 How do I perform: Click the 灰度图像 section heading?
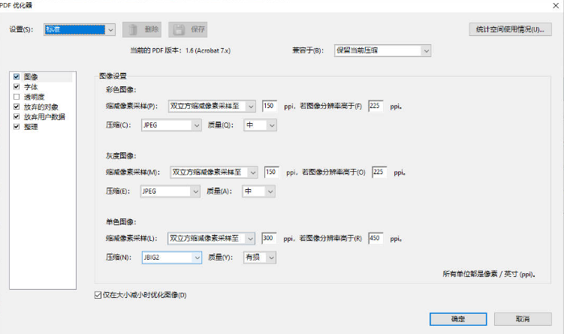coord(121,156)
